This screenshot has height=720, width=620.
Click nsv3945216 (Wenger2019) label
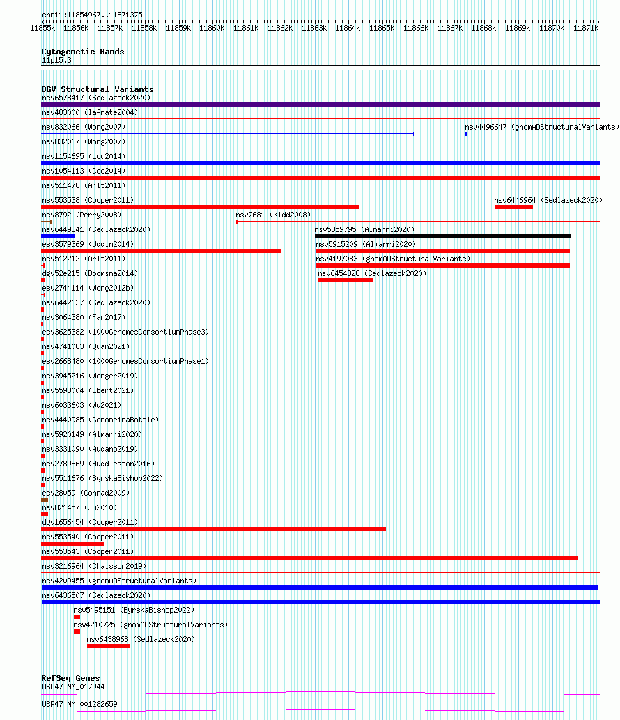[x=89, y=376]
